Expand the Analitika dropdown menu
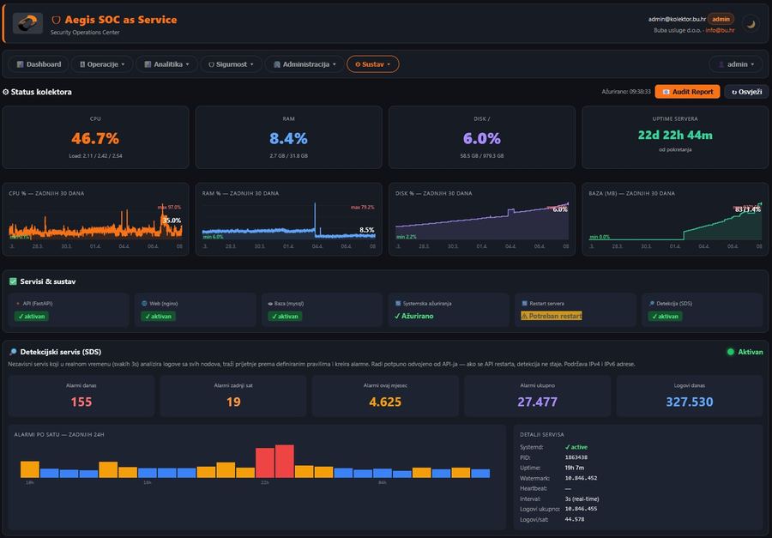Image resolution: width=772 pixels, height=538 pixels. coord(167,64)
